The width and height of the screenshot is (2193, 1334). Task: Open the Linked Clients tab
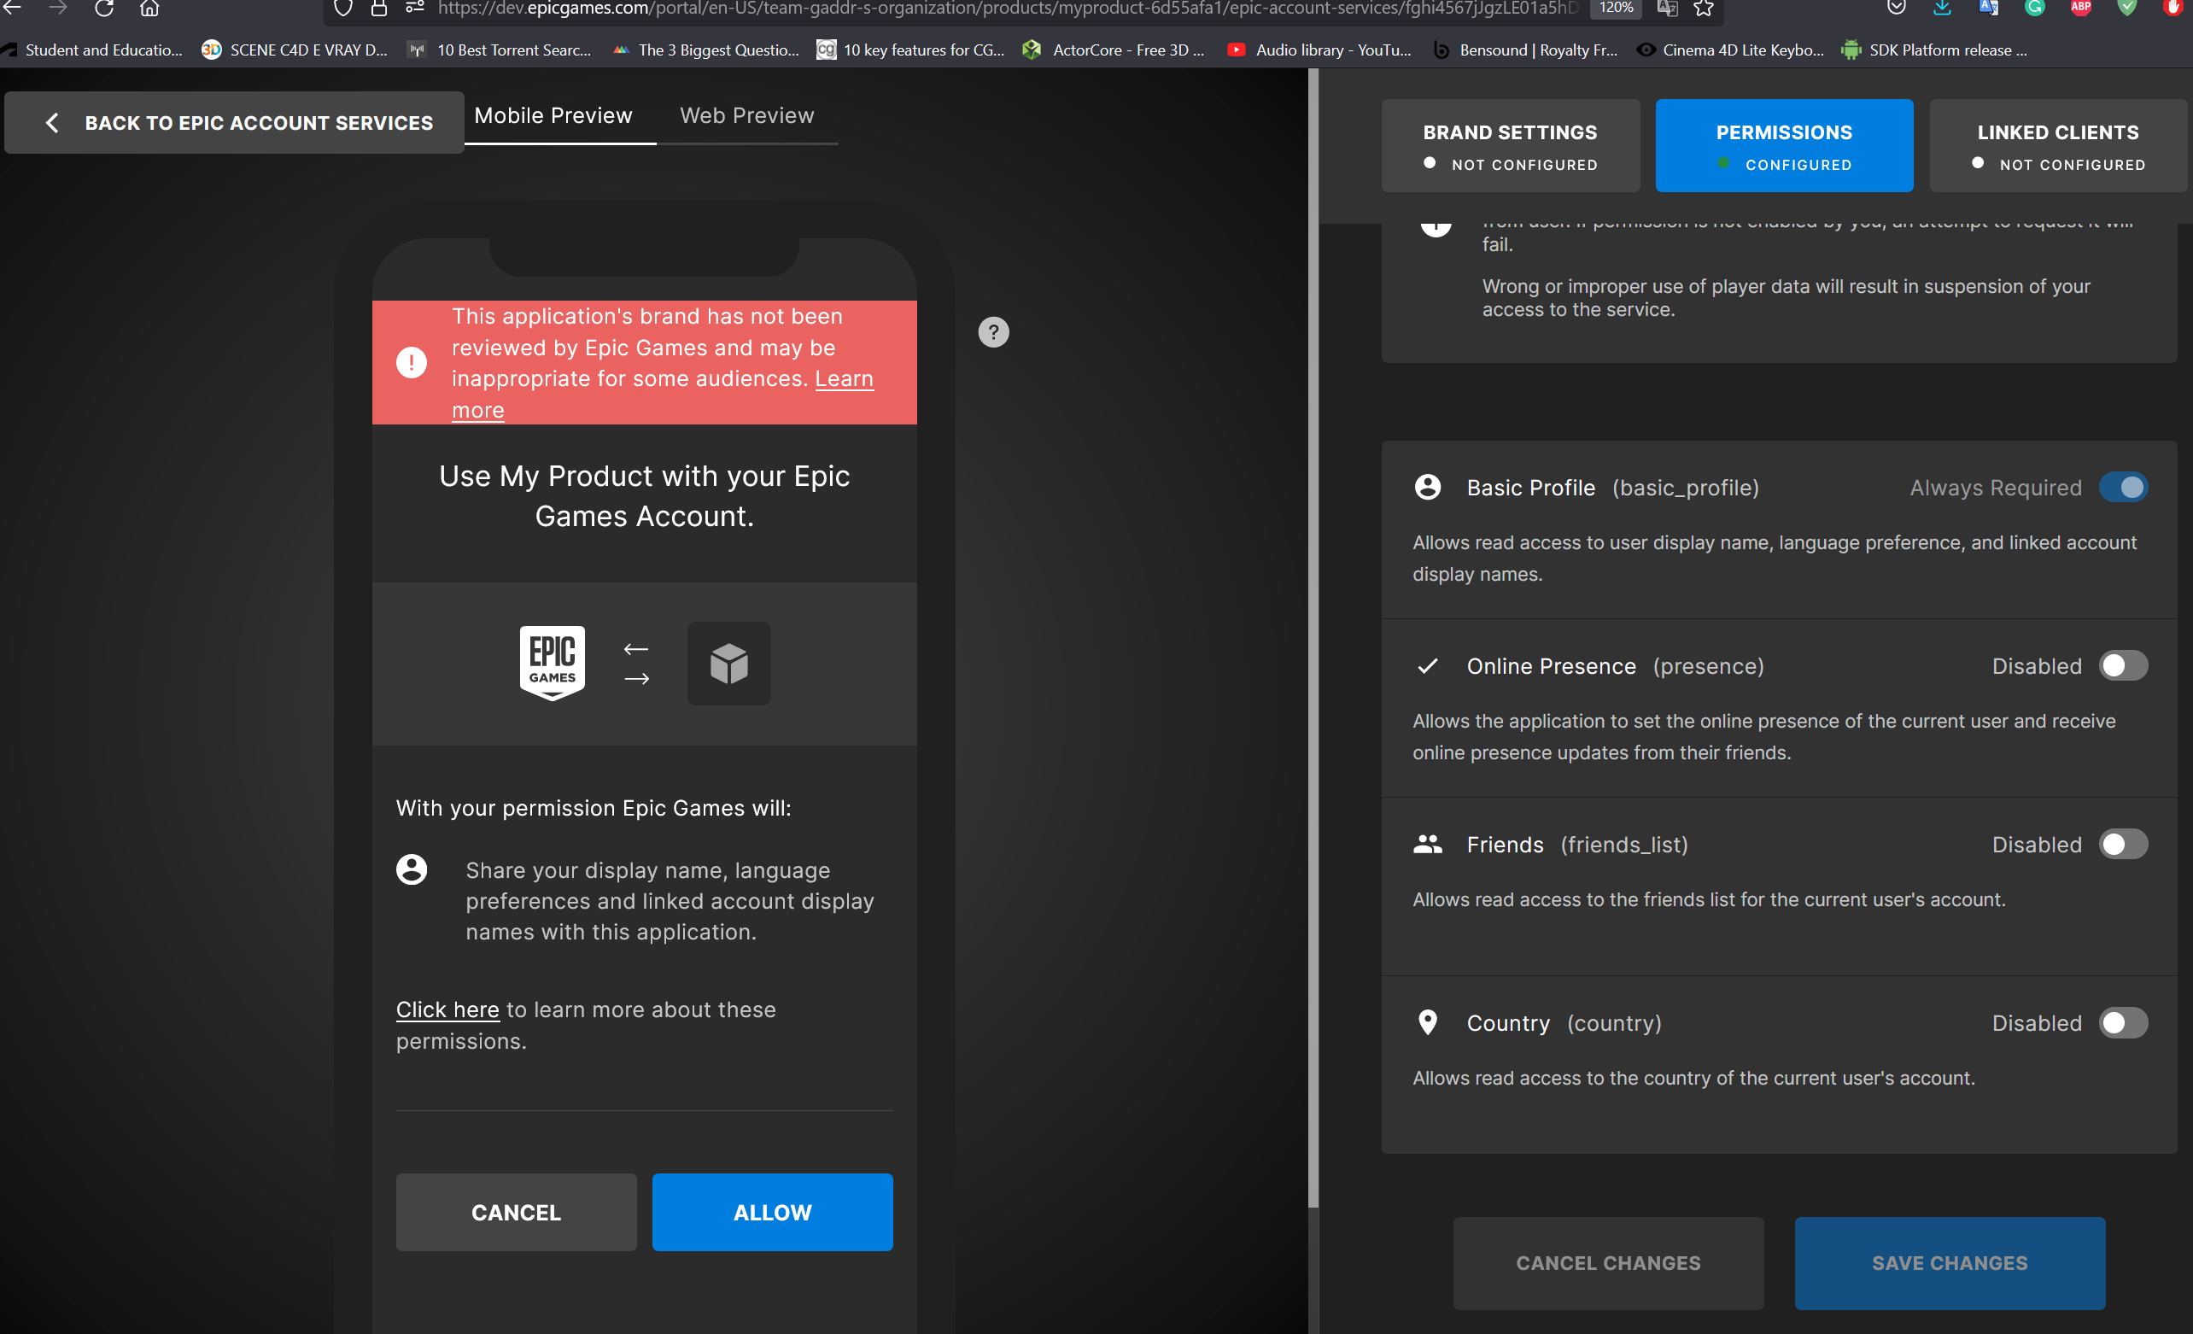coord(2057,146)
